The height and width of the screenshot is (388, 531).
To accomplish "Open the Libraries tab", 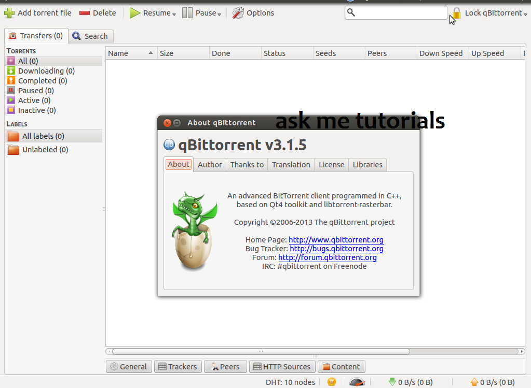I will pos(367,165).
